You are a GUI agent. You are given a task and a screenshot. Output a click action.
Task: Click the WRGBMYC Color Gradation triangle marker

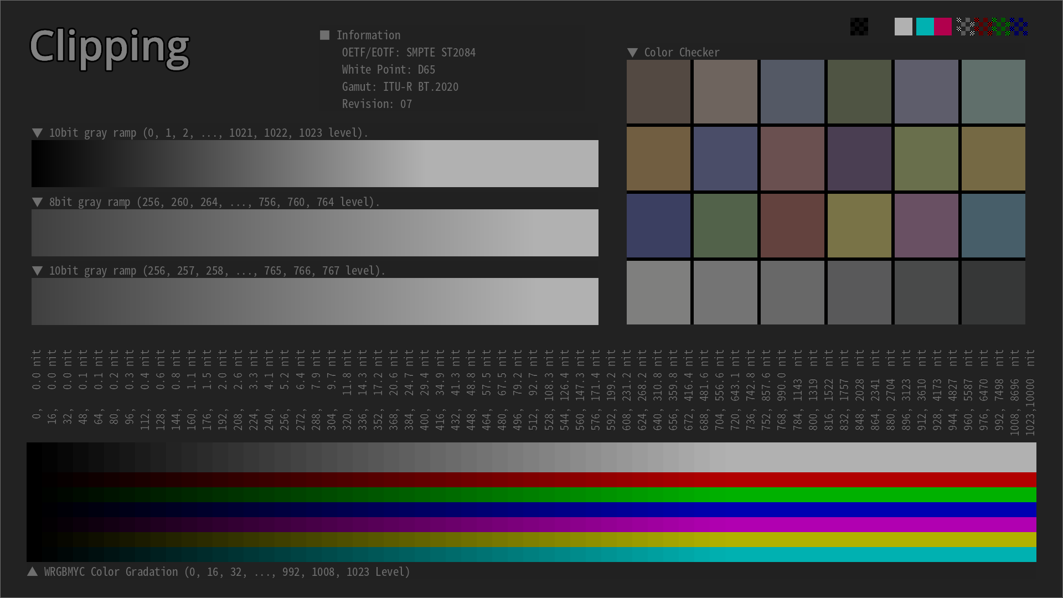[32, 571]
